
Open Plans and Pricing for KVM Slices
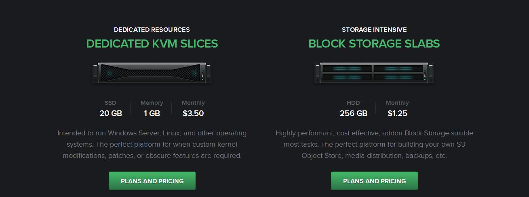152,181
